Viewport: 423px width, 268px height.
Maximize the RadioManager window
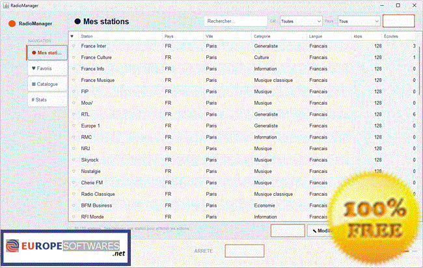(x=398, y=5)
